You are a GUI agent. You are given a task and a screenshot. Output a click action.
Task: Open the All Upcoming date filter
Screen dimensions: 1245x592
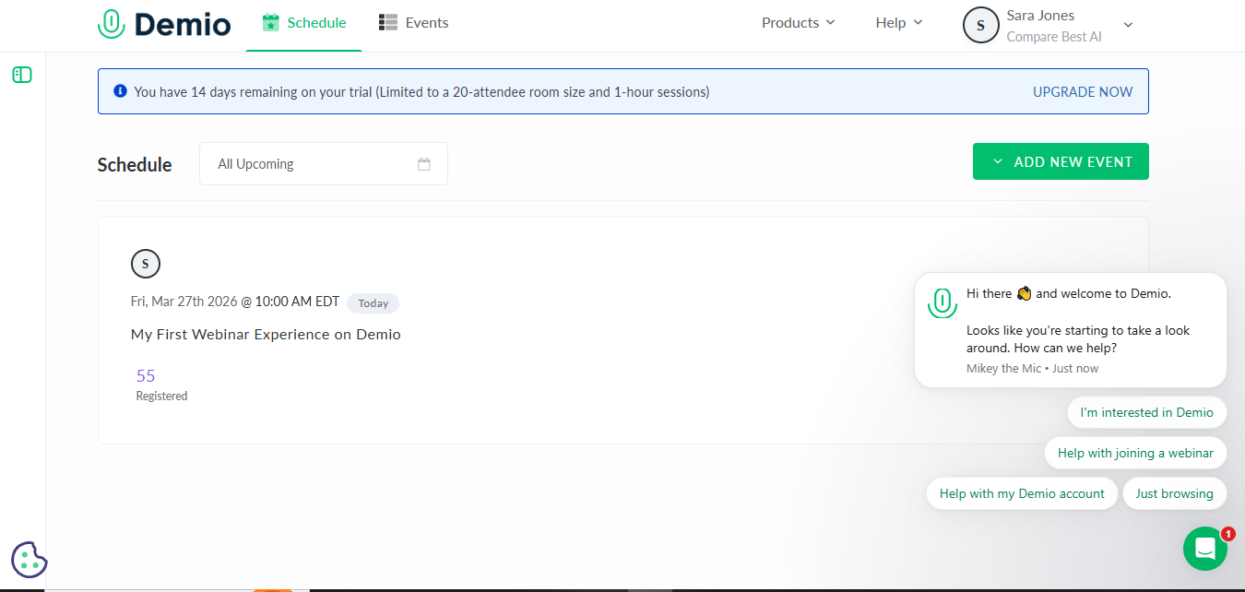[x=324, y=164]
